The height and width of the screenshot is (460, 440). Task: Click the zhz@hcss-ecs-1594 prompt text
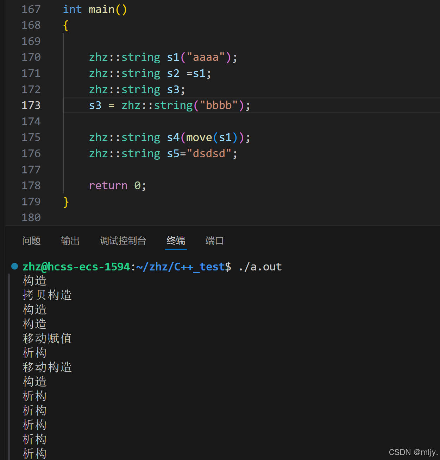76,267
